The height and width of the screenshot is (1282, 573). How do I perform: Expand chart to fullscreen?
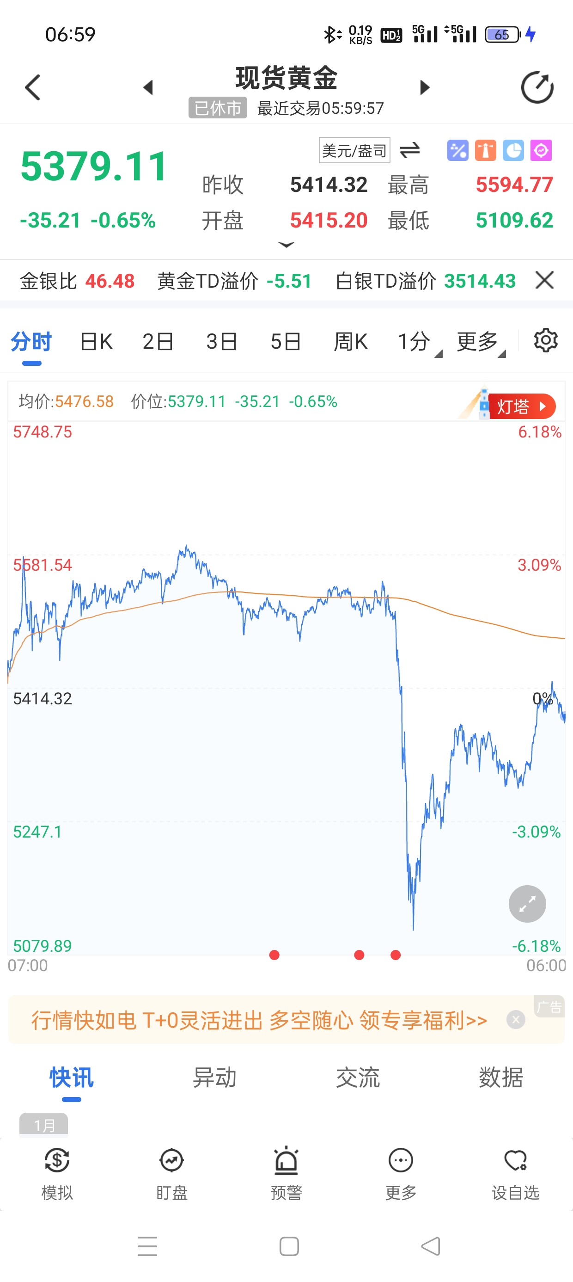527,904
